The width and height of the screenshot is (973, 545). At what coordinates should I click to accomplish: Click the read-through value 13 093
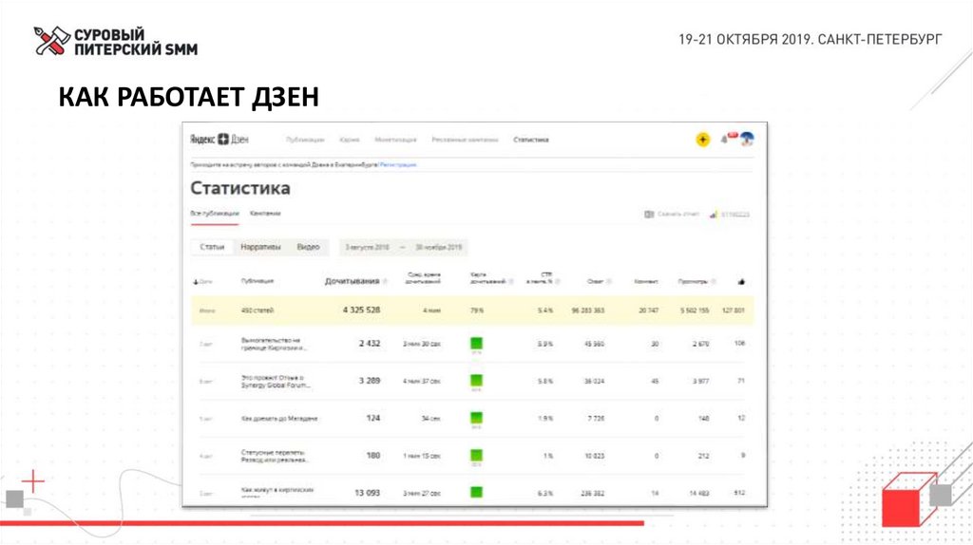pos(368,493)
